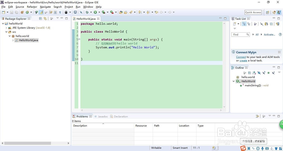Open the Source menu

[20, 7]
